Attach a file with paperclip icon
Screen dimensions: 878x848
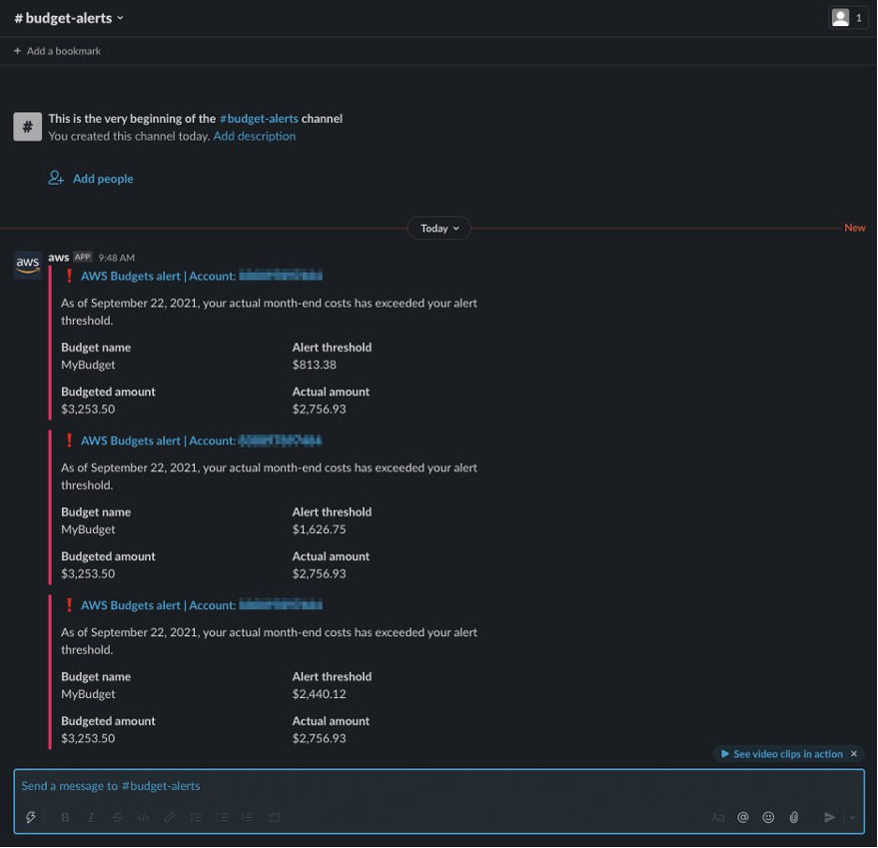(794, 818)
